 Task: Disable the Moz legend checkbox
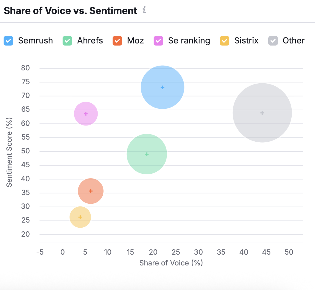(117, 41)
